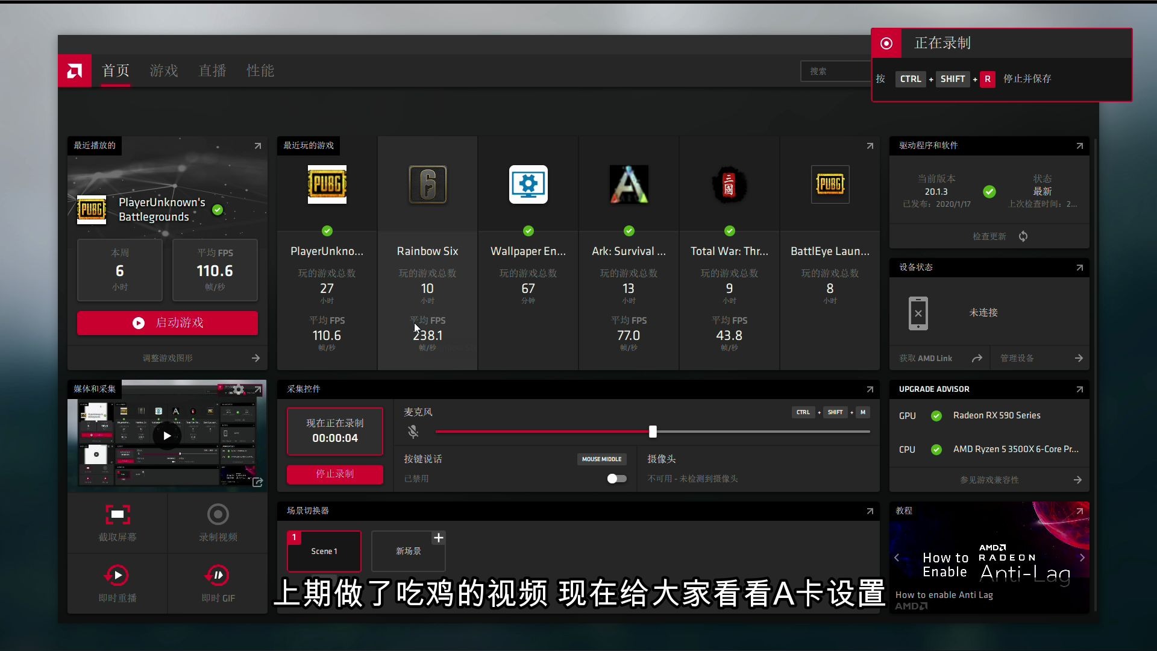Click the disconnected phone device icon
1157x651 pixels.
pyautogui.click(x=918, y=313)
